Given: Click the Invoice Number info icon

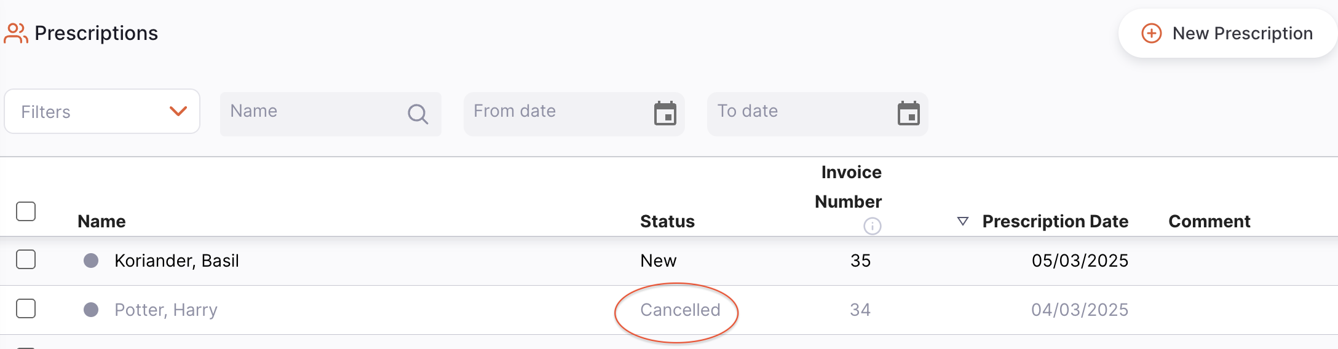Looking at the screenshot, I should [872, 226].
